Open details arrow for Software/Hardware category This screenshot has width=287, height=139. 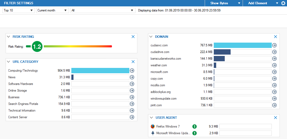point(132,84)
